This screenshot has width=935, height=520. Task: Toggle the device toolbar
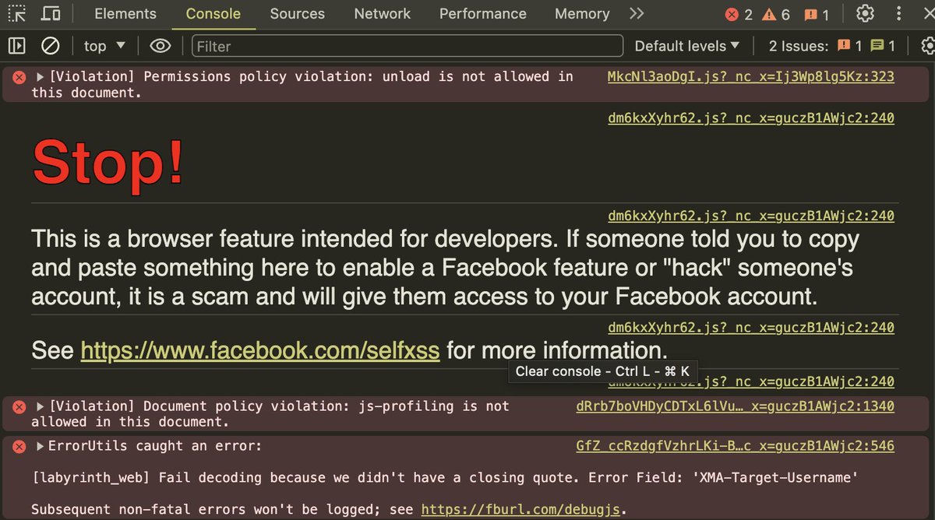(50, 13)
